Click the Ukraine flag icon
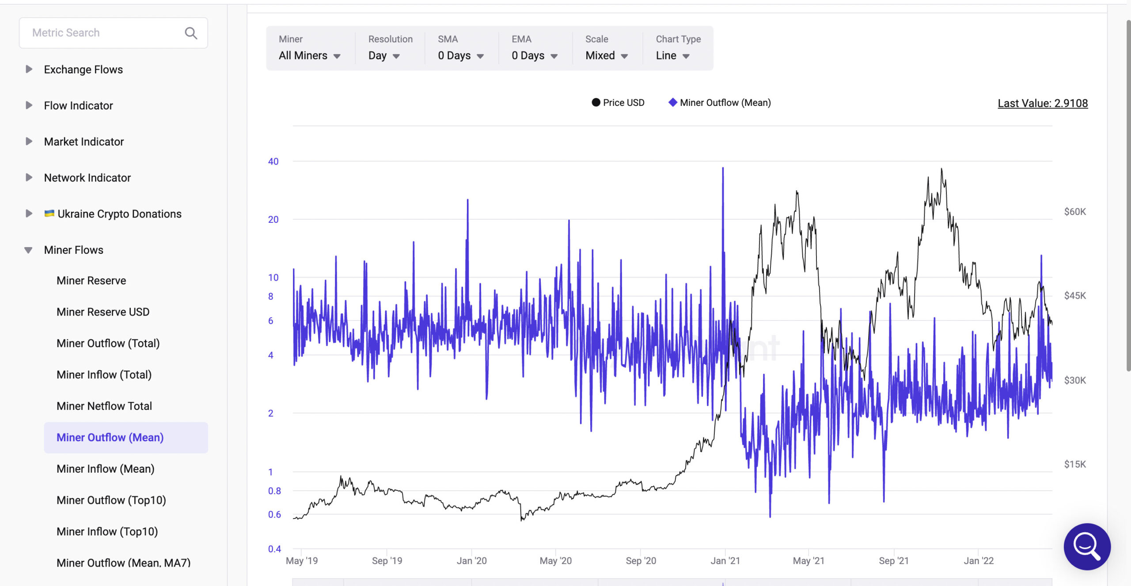This screenshot has height=586, width=1131. click(x=49, y=214)
